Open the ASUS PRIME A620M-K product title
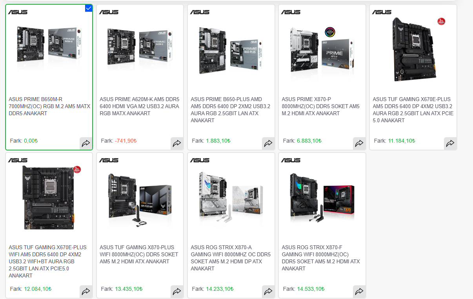Image resolution: width=473 pixels, height=299 pixels. click(139, 106)
